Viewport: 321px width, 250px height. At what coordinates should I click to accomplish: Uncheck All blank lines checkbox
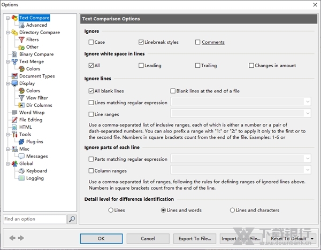(91, 91)
